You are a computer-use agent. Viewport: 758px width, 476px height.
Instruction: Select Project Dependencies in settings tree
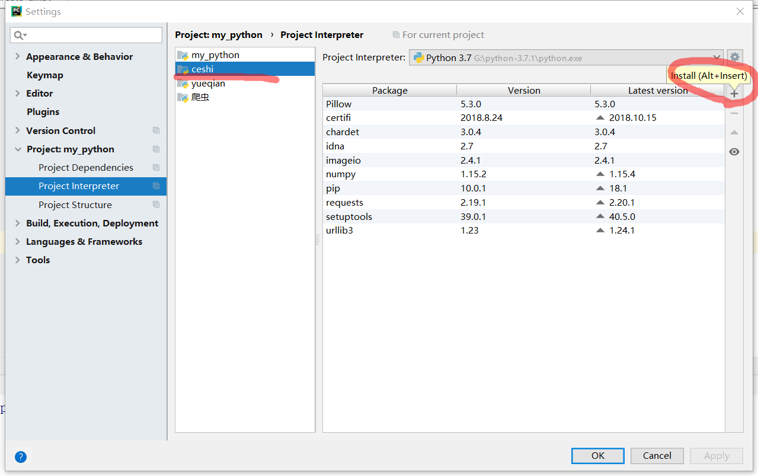coord(86,168)
